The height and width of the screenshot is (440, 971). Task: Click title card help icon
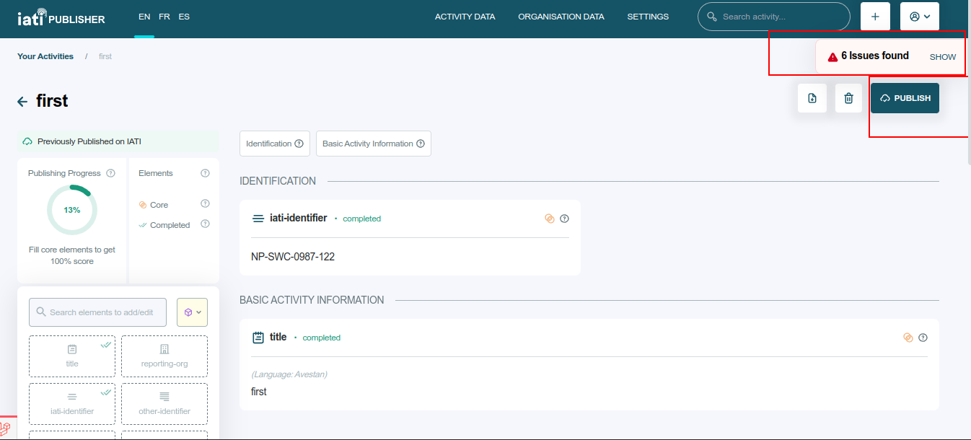923,338
